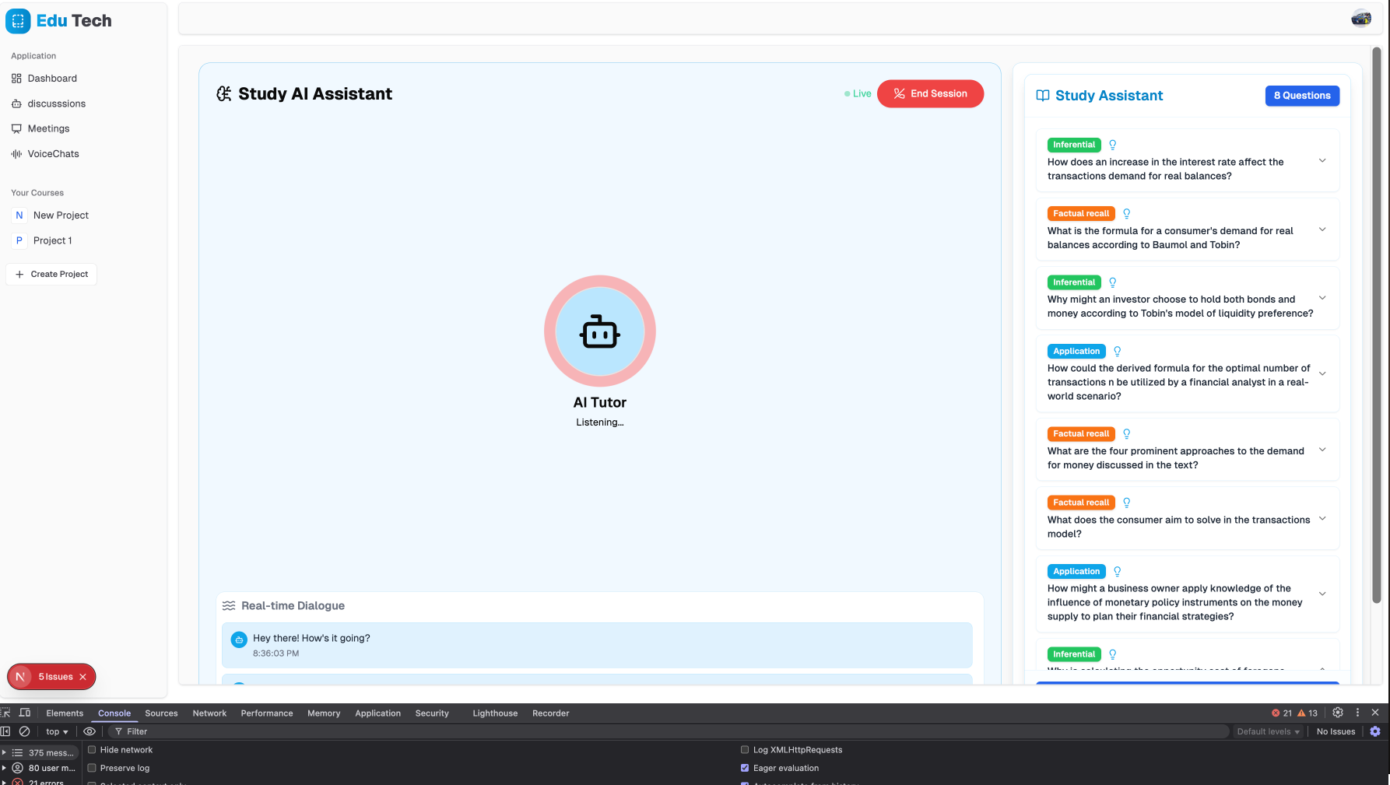Check the Hide network checkbox
The image size is (1390, 785).
pos(91,749)
